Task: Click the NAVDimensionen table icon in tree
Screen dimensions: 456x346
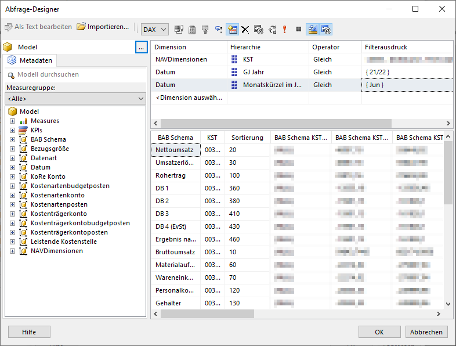Action: pos(23,251)
